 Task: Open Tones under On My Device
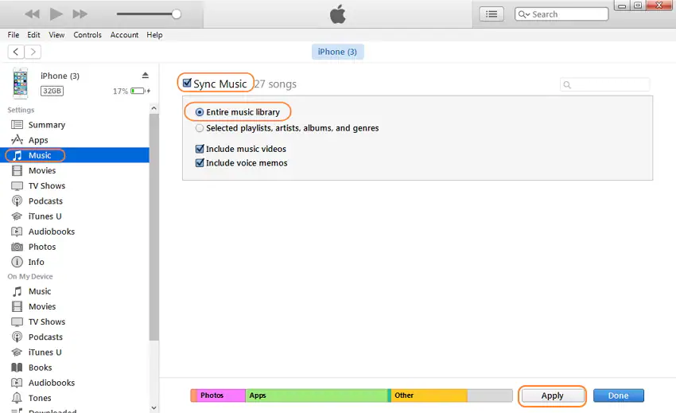(75, 398)
